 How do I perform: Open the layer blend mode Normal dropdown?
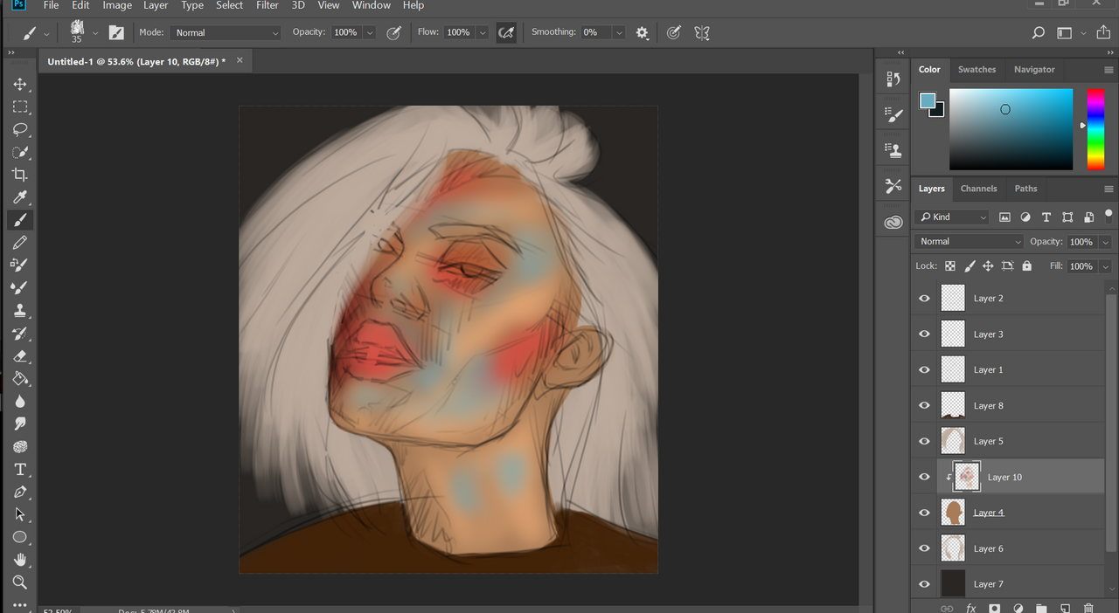(x=969, y=242)
